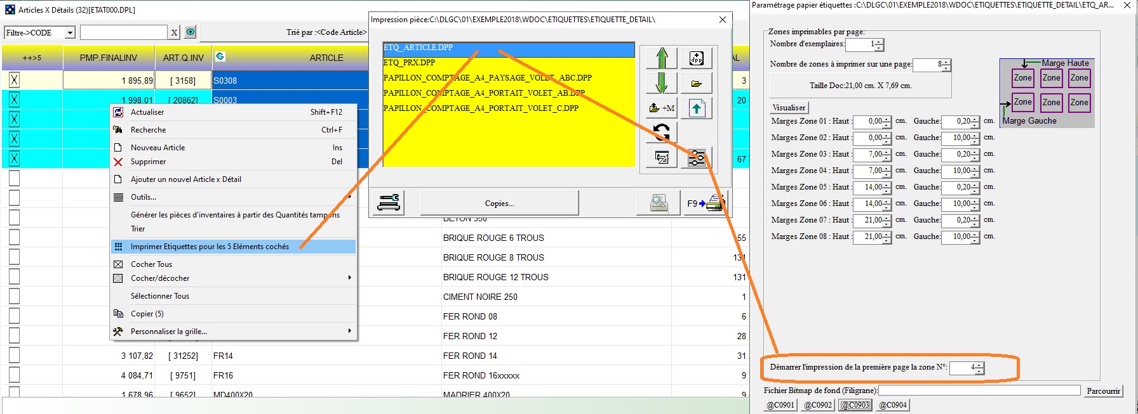Viewport: 1138px width, 414px height.
Task: Choose Cocher Tous in the context menu
Action: pyautogui.click(x=234, y=264)
